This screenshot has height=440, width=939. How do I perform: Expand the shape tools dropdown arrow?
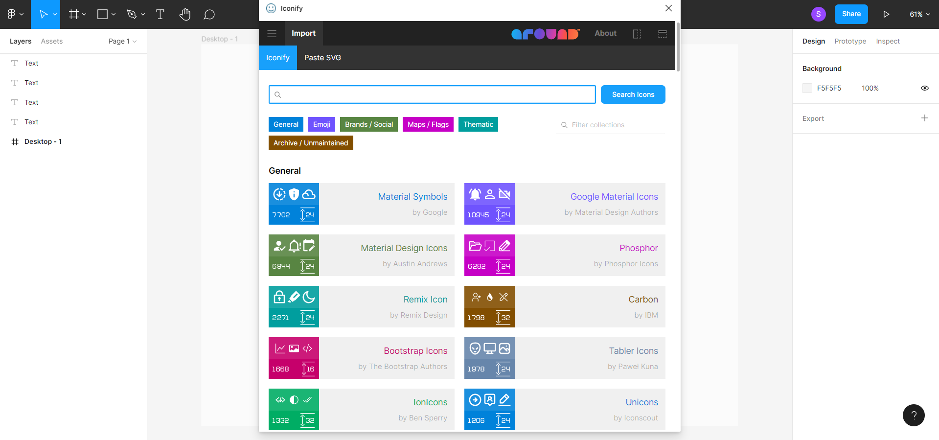click(114, 14)
